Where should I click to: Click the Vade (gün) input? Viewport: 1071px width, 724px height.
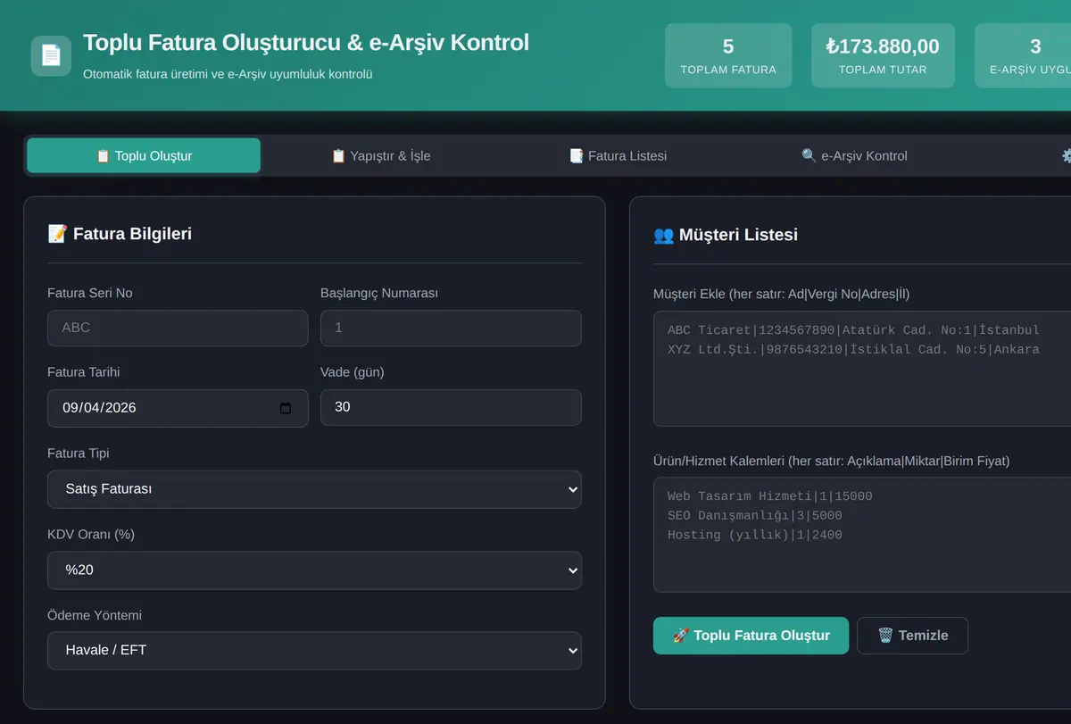coord(451,407)
